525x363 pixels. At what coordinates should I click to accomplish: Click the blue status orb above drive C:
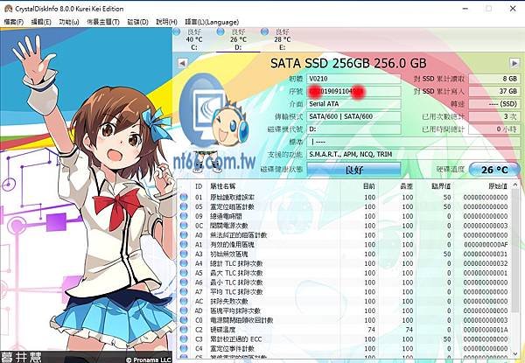click(177, 31)
